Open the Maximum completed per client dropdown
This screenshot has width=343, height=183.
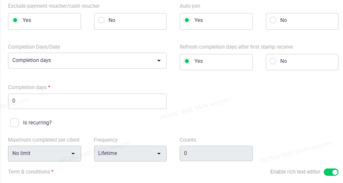click(x=44, y=153)
